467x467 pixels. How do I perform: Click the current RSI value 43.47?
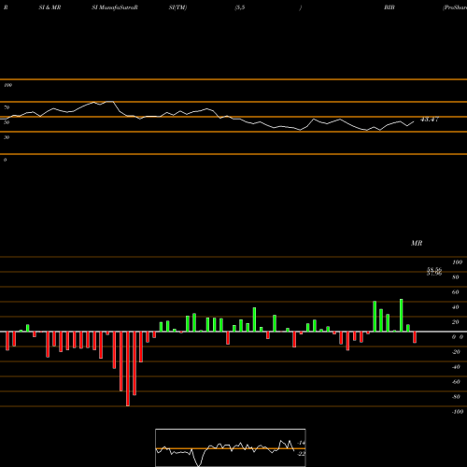coord(430,120)
